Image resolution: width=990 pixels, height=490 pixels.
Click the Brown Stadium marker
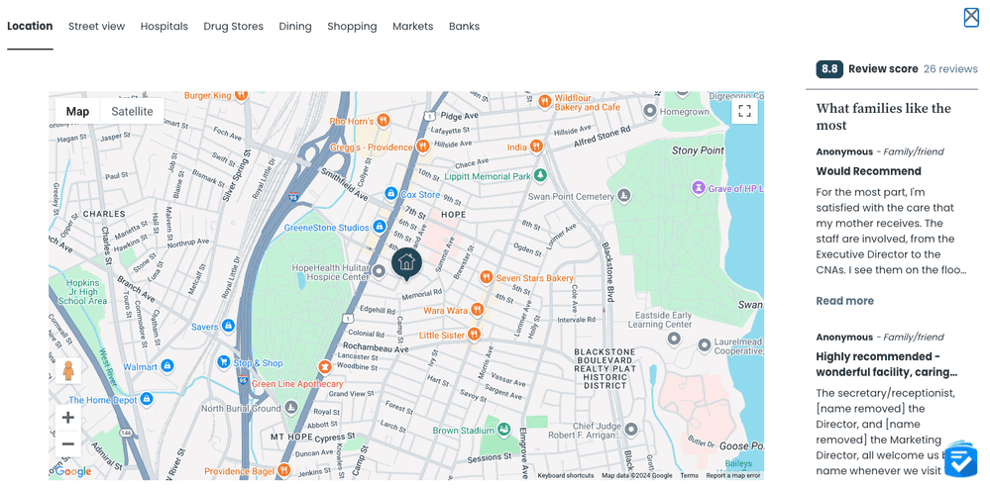[503, 430]
